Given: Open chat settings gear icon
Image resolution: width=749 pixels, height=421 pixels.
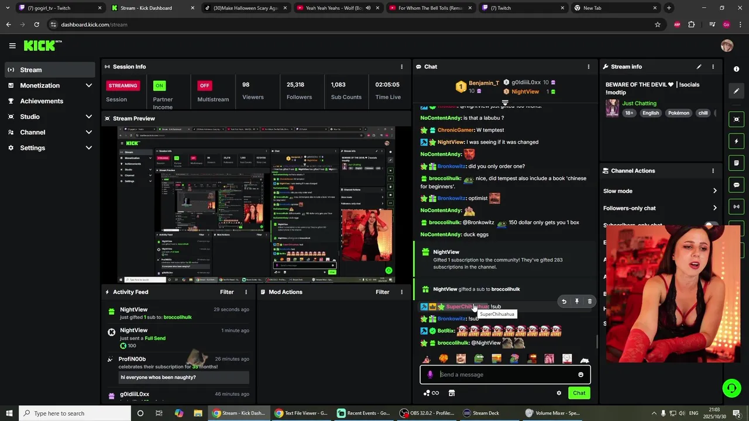Looking at the screenshot, I should point(559,393).
